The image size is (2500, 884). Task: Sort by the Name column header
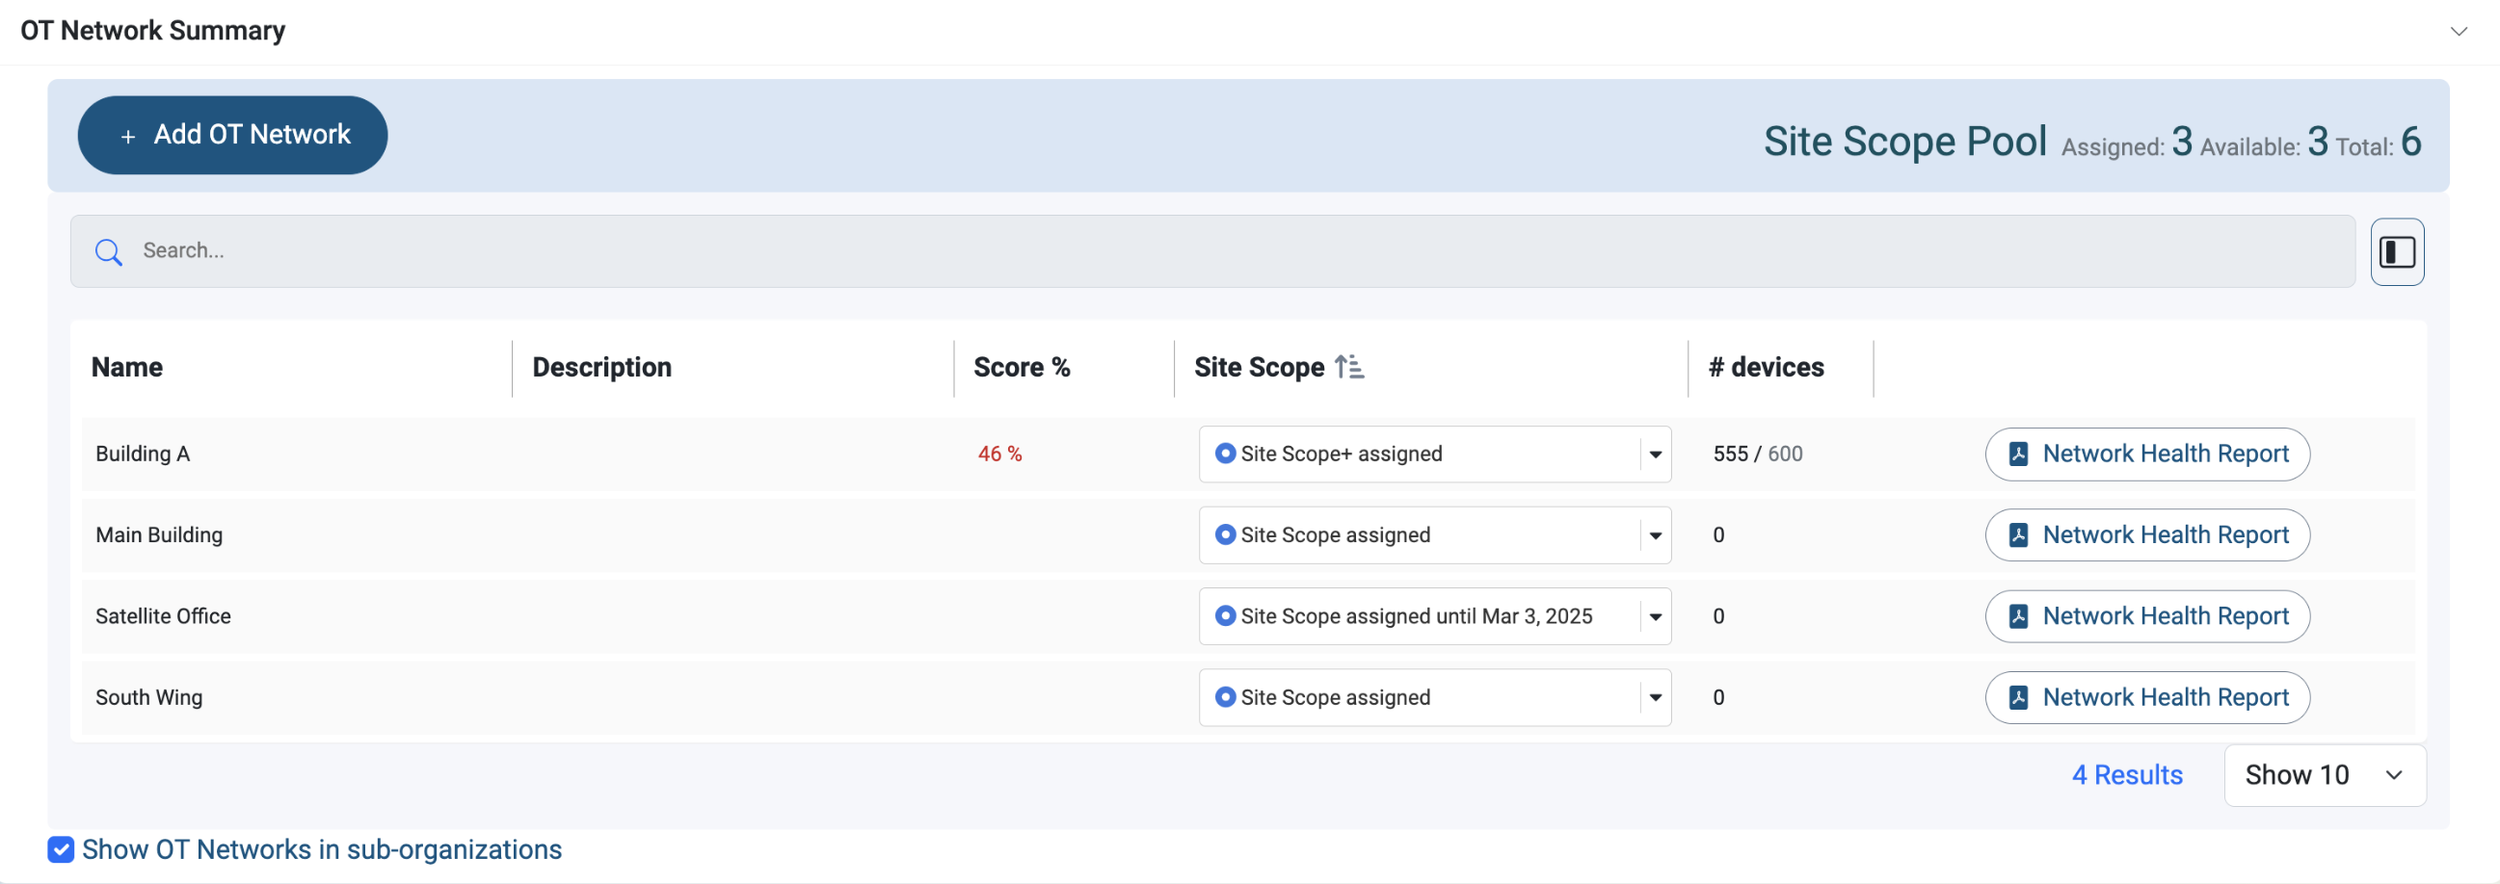[x=127, y=367]
